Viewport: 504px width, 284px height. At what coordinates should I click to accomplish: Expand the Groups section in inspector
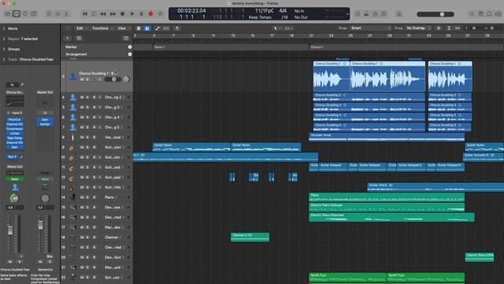pos(4,49)
